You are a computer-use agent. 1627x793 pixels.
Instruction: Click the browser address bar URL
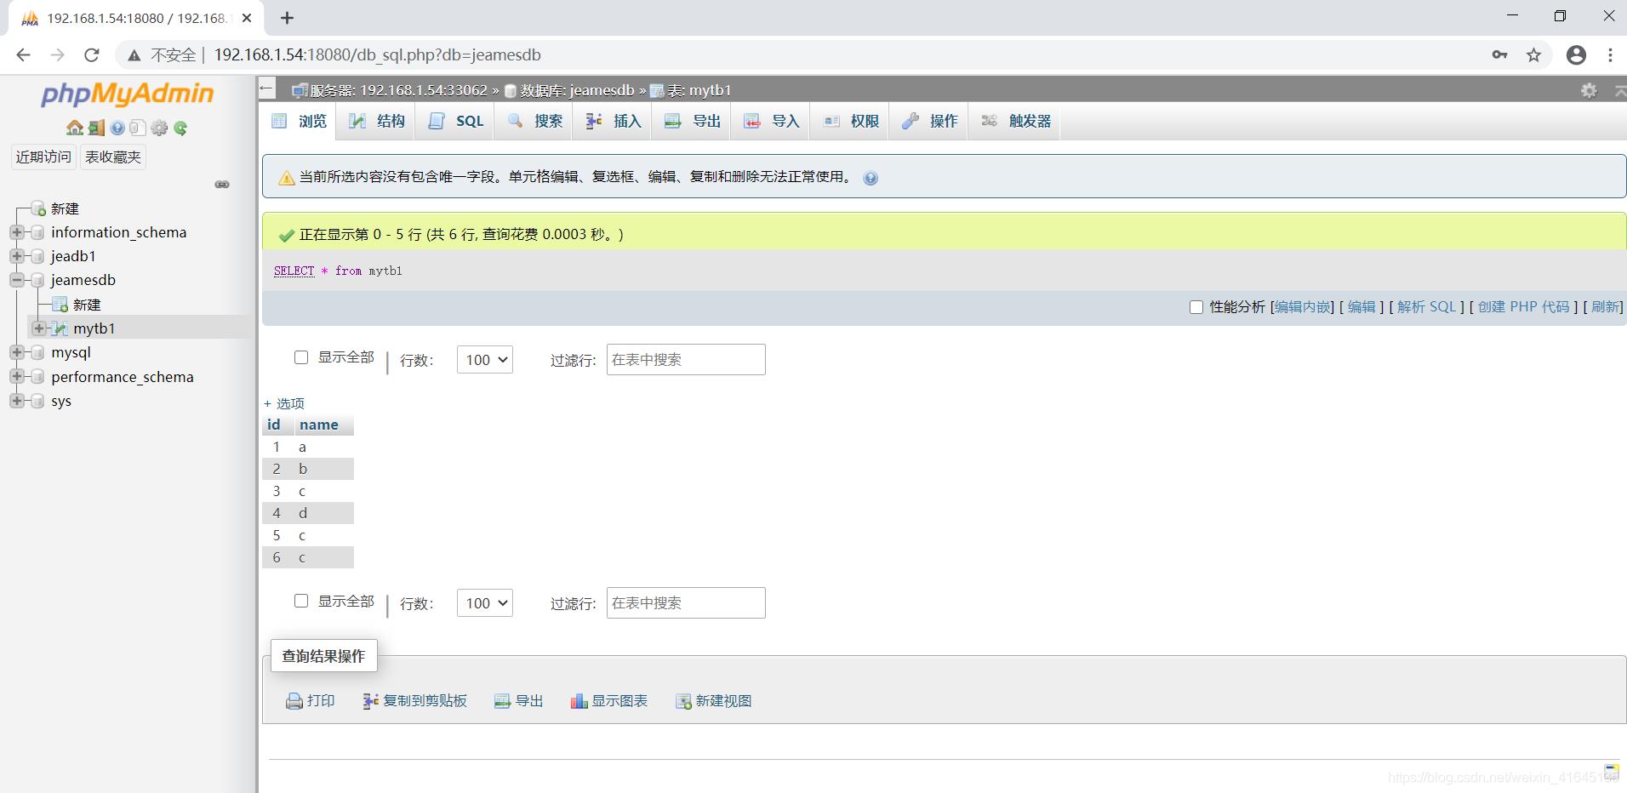377,55
